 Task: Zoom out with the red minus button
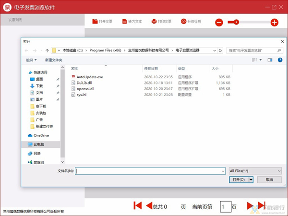(219, 23)
